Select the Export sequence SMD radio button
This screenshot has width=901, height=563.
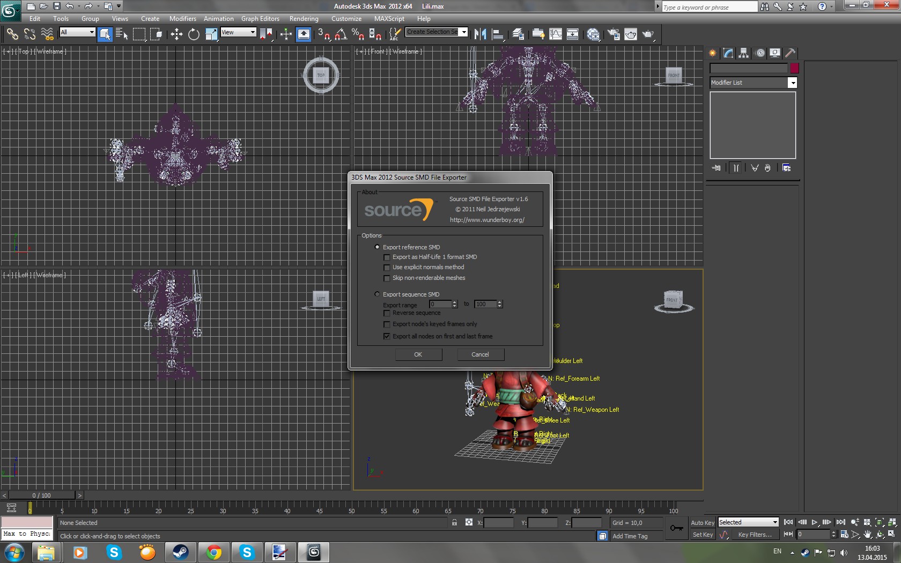(x=377, y=294)
